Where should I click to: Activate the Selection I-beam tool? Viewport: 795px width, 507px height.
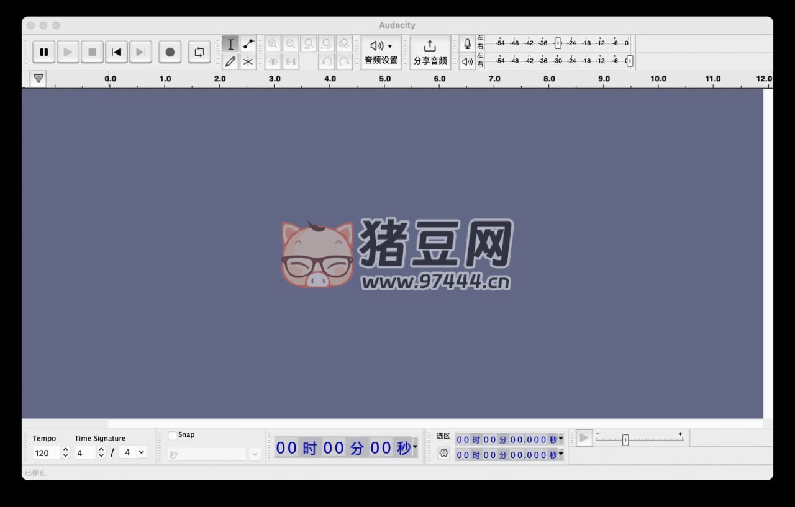230,44
